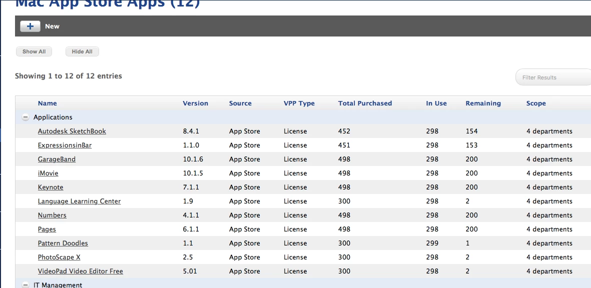Open Language Learning Center link

(x=79, y=201)
